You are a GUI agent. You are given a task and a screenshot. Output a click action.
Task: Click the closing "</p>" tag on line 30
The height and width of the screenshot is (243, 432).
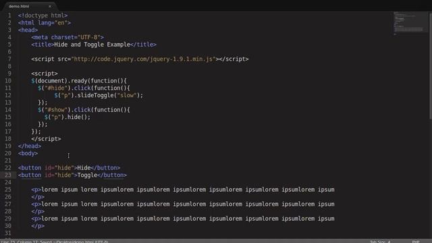click(x=38, y=226)
